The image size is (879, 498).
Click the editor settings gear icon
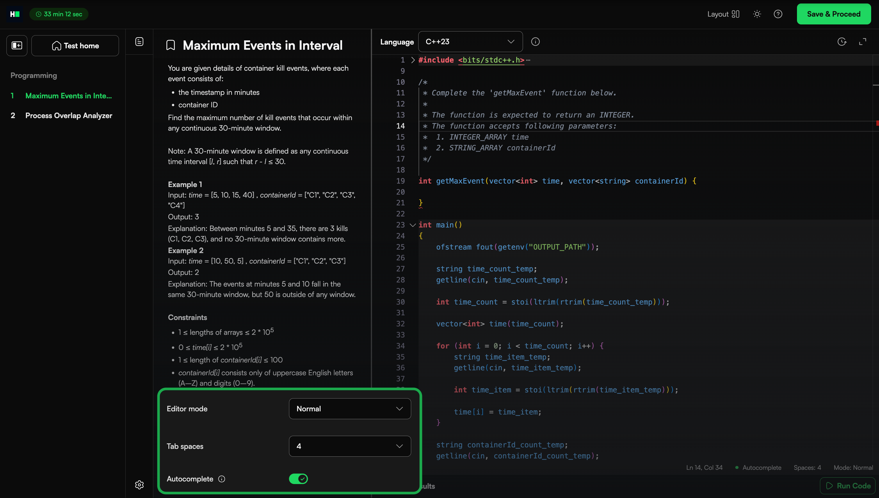click(x=139, y=485)
